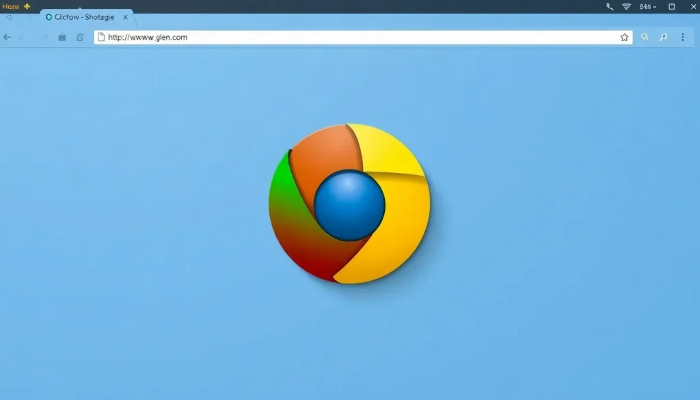Click the dark home icon in navigation bar
The image size is (700, 400).
pyautogui.click(x=62, y=38)
